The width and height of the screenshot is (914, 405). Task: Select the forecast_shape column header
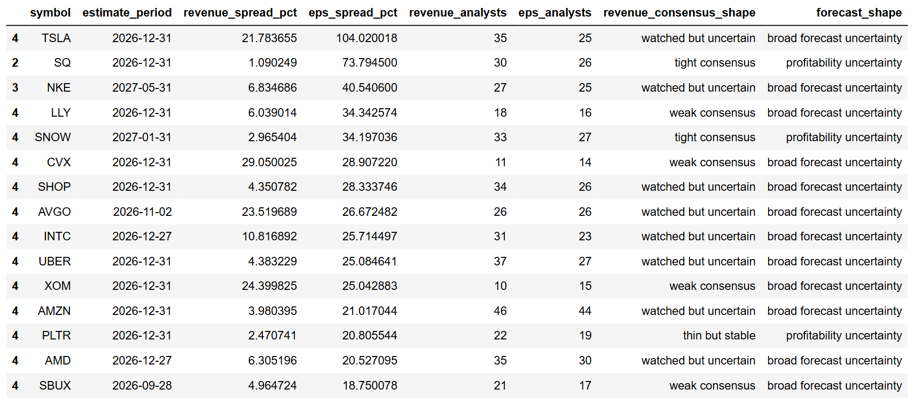pyautogui.click(x=859, y=13)
